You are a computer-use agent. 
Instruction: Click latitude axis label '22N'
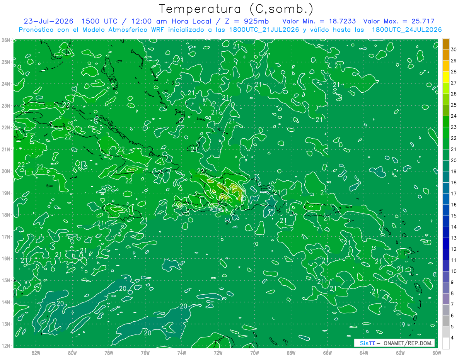click(x=5, y=127)
